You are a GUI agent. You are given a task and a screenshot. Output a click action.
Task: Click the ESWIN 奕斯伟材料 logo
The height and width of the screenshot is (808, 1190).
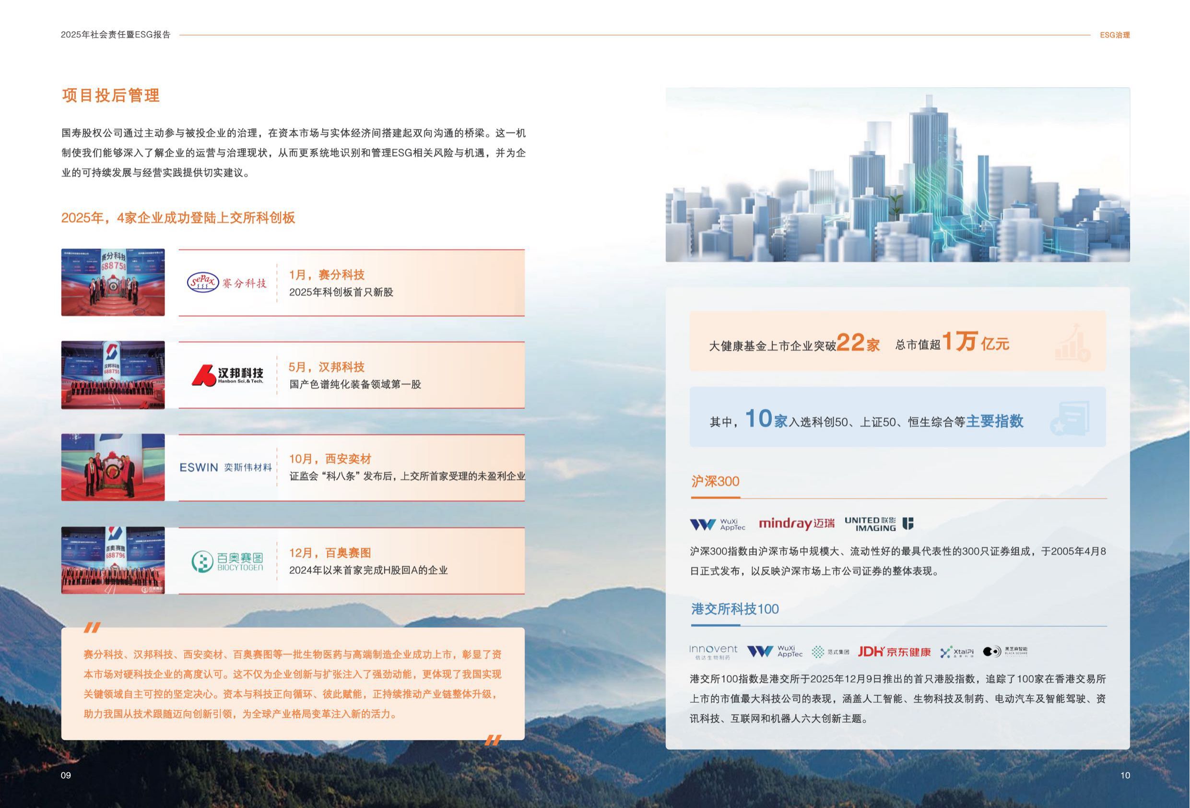(x=225, y=467)
